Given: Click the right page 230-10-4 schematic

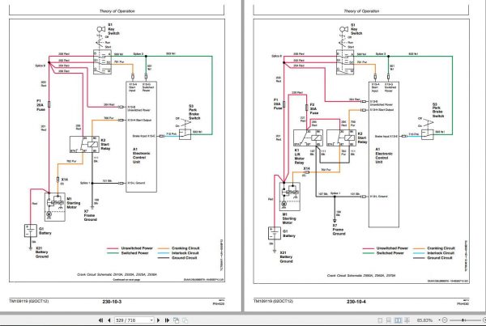Looking at the screenshot, I should tap(361, 151).
